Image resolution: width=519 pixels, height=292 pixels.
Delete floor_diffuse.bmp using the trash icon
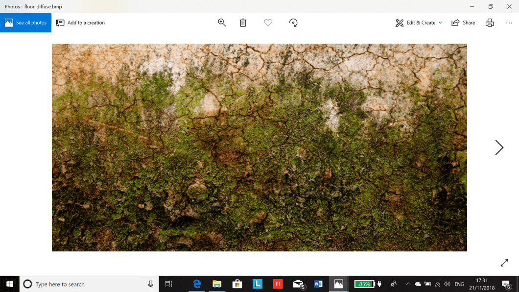(x=243, y=23)
